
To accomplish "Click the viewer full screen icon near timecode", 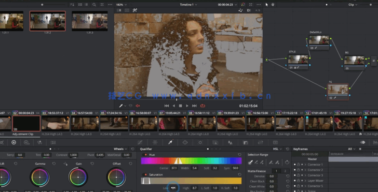I will [251, 5].
